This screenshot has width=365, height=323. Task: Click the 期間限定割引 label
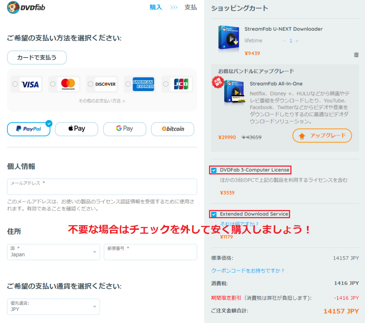pyautogui.click(x=226, y=298)
